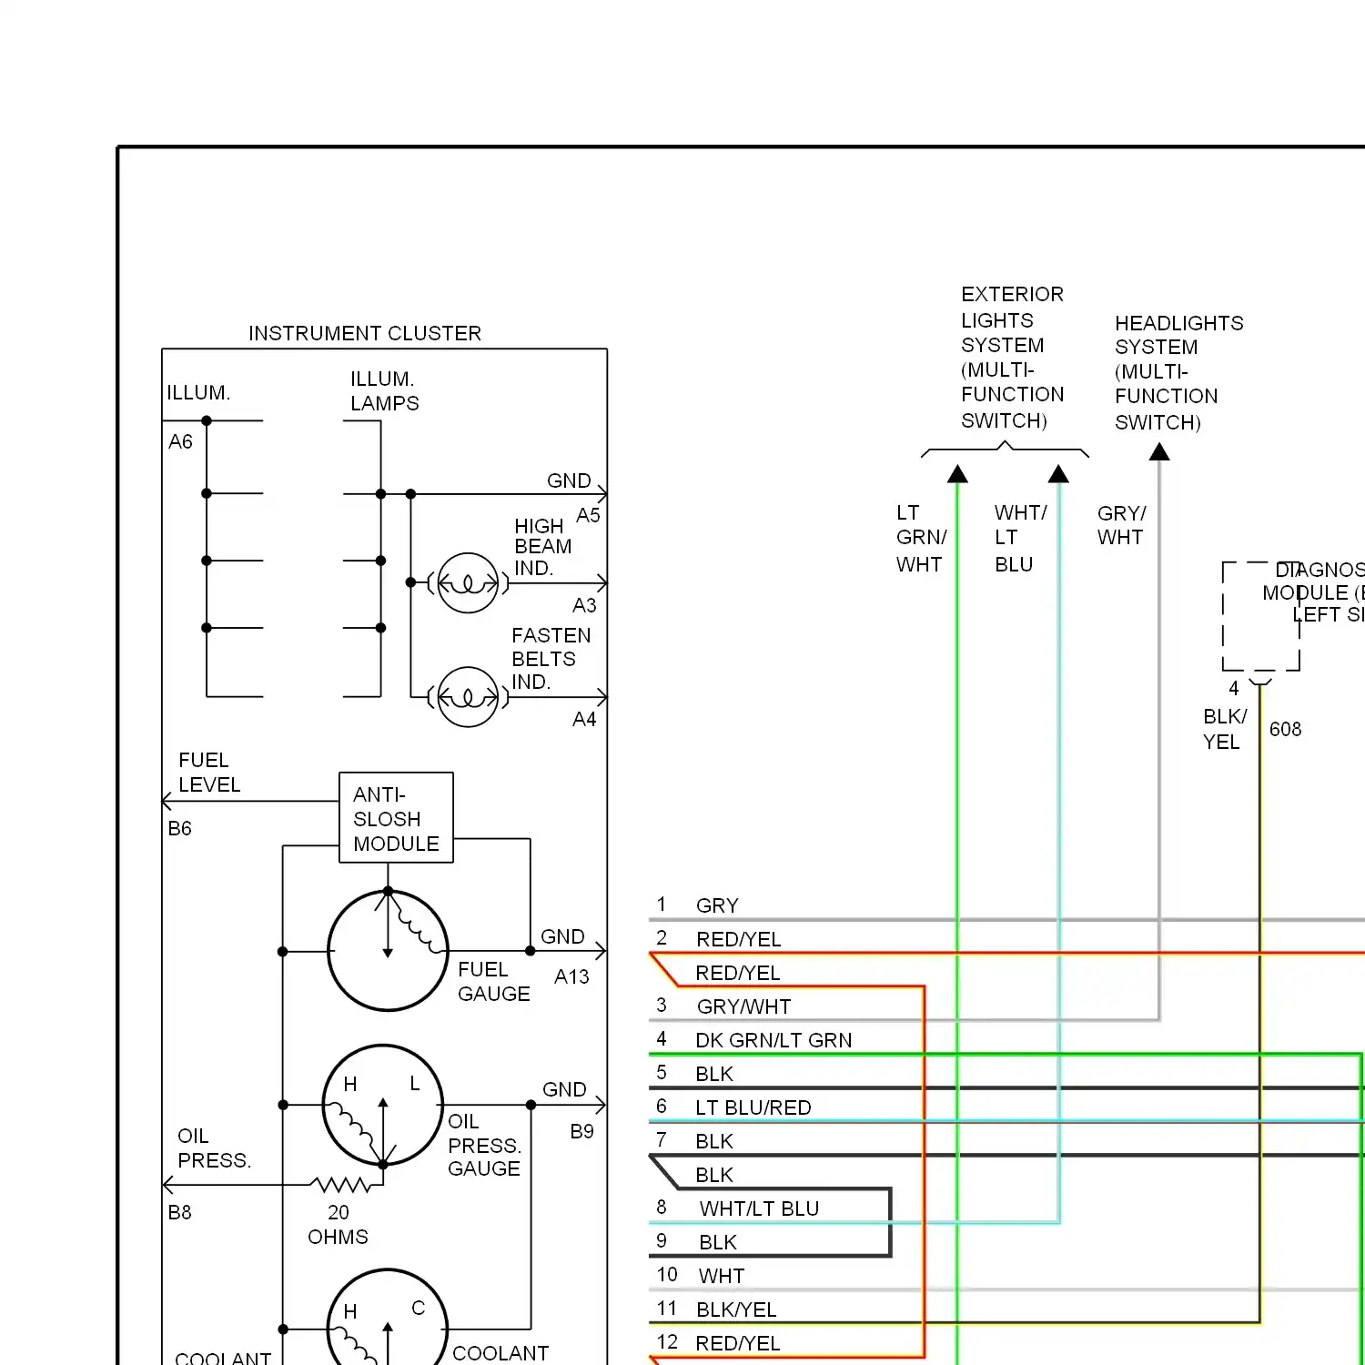1365x1365 pixels.
Task: Click wire label 5 BLK
Action: [x=694, y=1074]
